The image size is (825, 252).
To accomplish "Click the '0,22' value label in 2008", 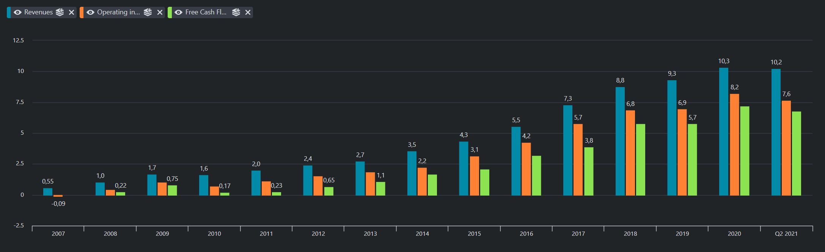I will pyautogui.click(x=121, y=185).
